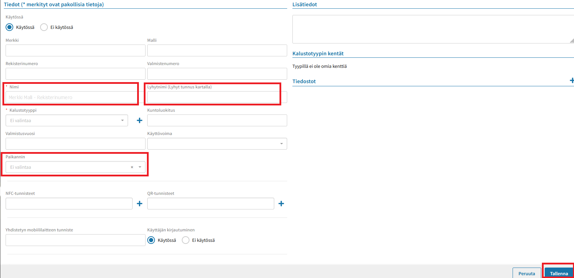Click into the Merkki text field
Viewport: 574px width, 278px height.
point(75,50)
